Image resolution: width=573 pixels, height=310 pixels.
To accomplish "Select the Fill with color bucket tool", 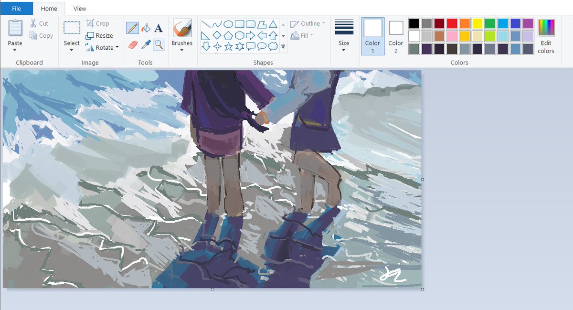I will (146, 28).
